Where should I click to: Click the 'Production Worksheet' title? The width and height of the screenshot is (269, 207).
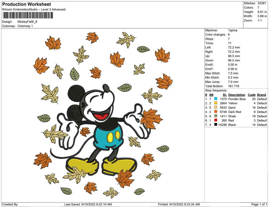coord(27,4)
